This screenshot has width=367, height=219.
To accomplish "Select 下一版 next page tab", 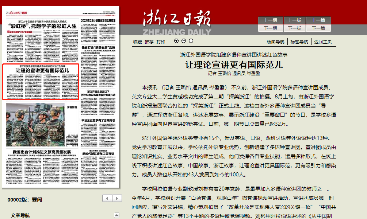I will [294, 28].
